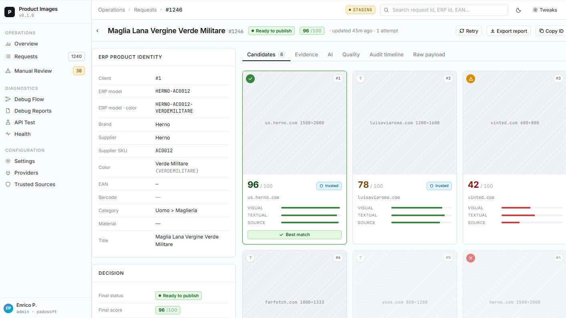This screenshot has width=566, height=318.
Task: Go back using the left arrow icon
Action: (x=97, y=31)
